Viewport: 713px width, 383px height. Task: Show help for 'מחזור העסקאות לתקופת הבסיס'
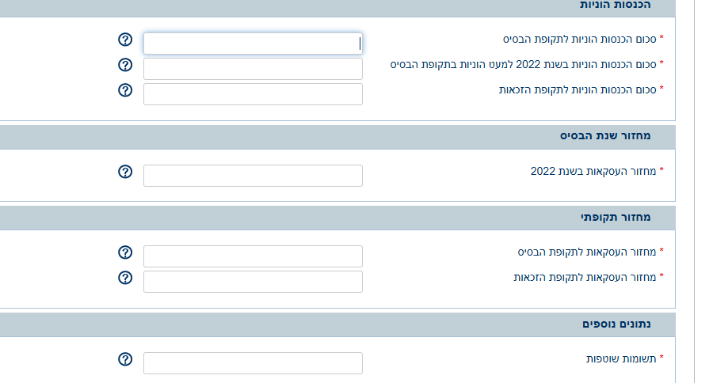(x=124, y=252)
